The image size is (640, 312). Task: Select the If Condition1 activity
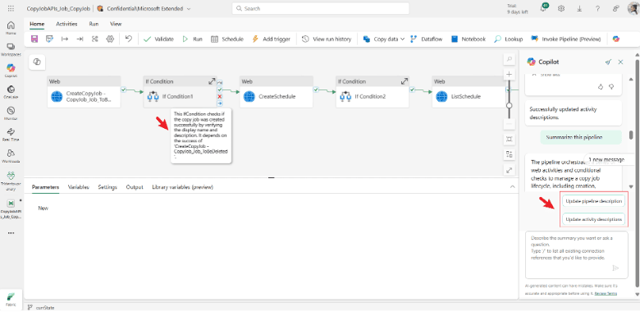tap(180, 92)
